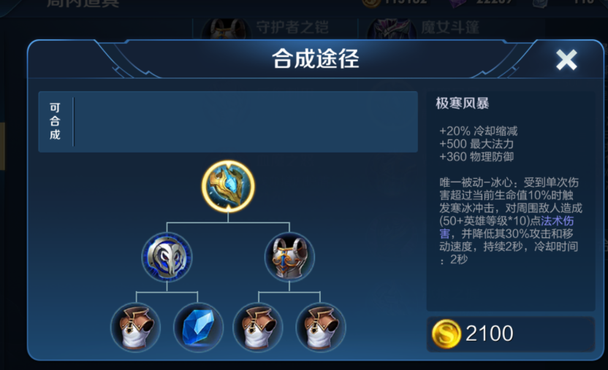Select the 魔女斗篷 item behind dialog
608x370 pixels.
(x=423, y=28)
